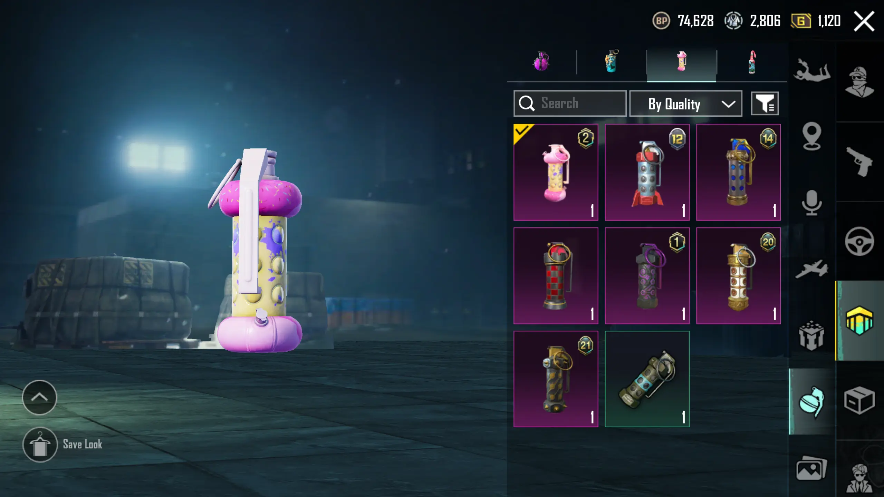Select the microphone voice pack category
884x497 pixels.
pos(811,203)
